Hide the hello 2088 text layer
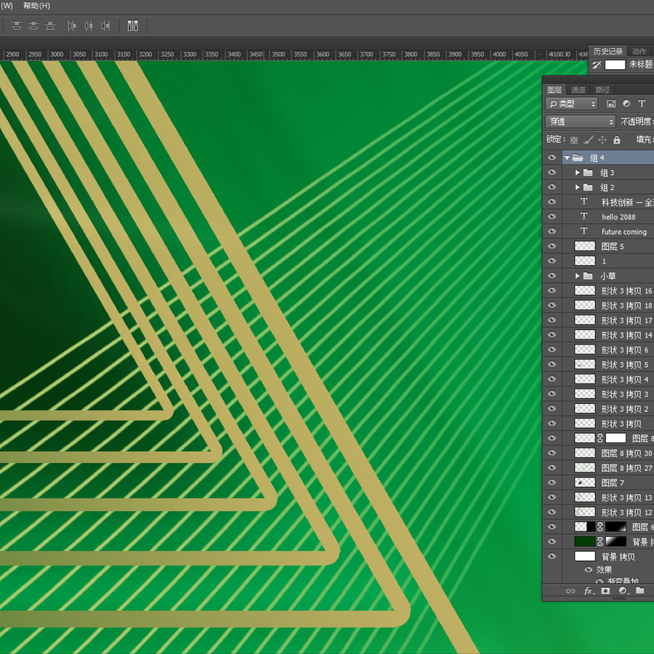Image resolution: width=654 pixels, height=654 pixels. pos(552,217)
